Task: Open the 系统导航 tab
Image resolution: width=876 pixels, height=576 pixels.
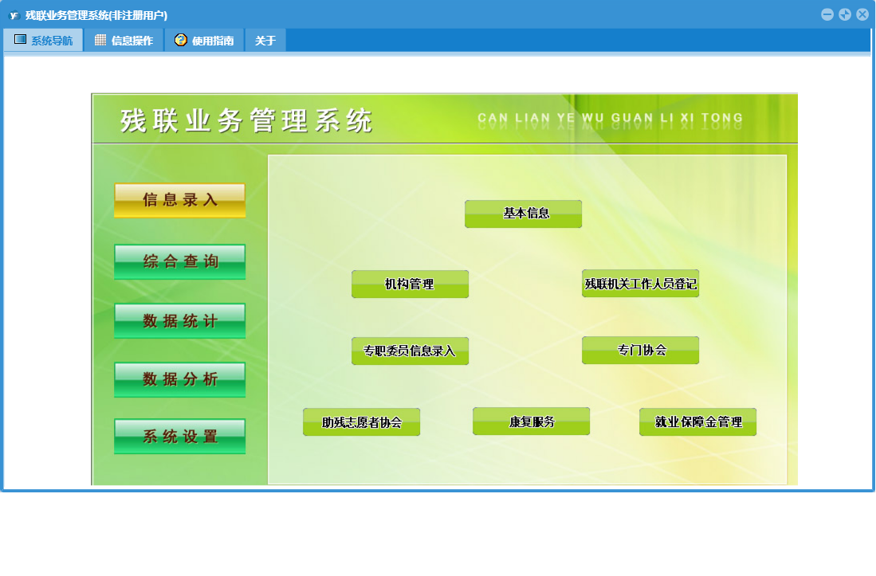Action: click(44, 40)
